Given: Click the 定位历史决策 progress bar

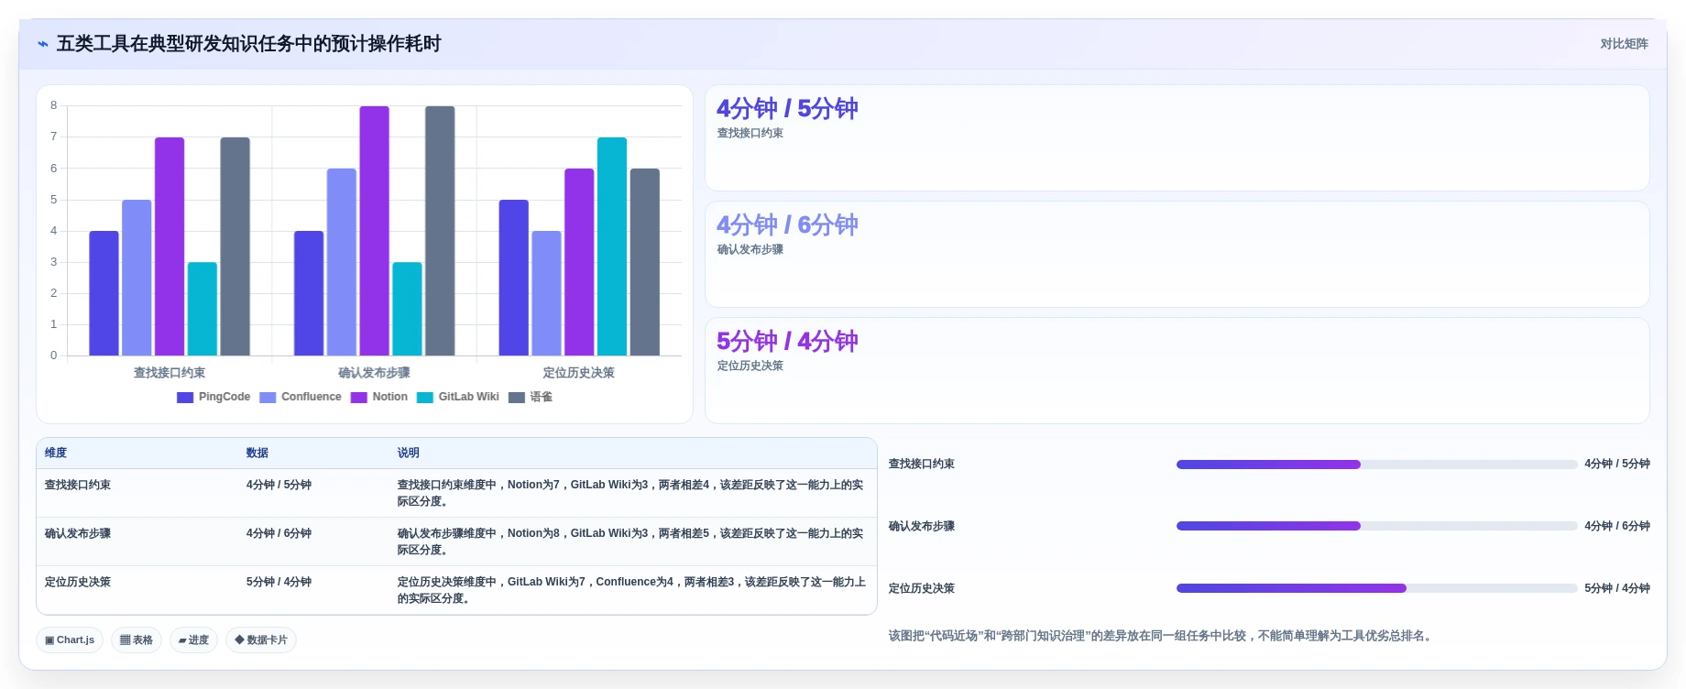Looking at the screenshot, I should [1376, 588].
